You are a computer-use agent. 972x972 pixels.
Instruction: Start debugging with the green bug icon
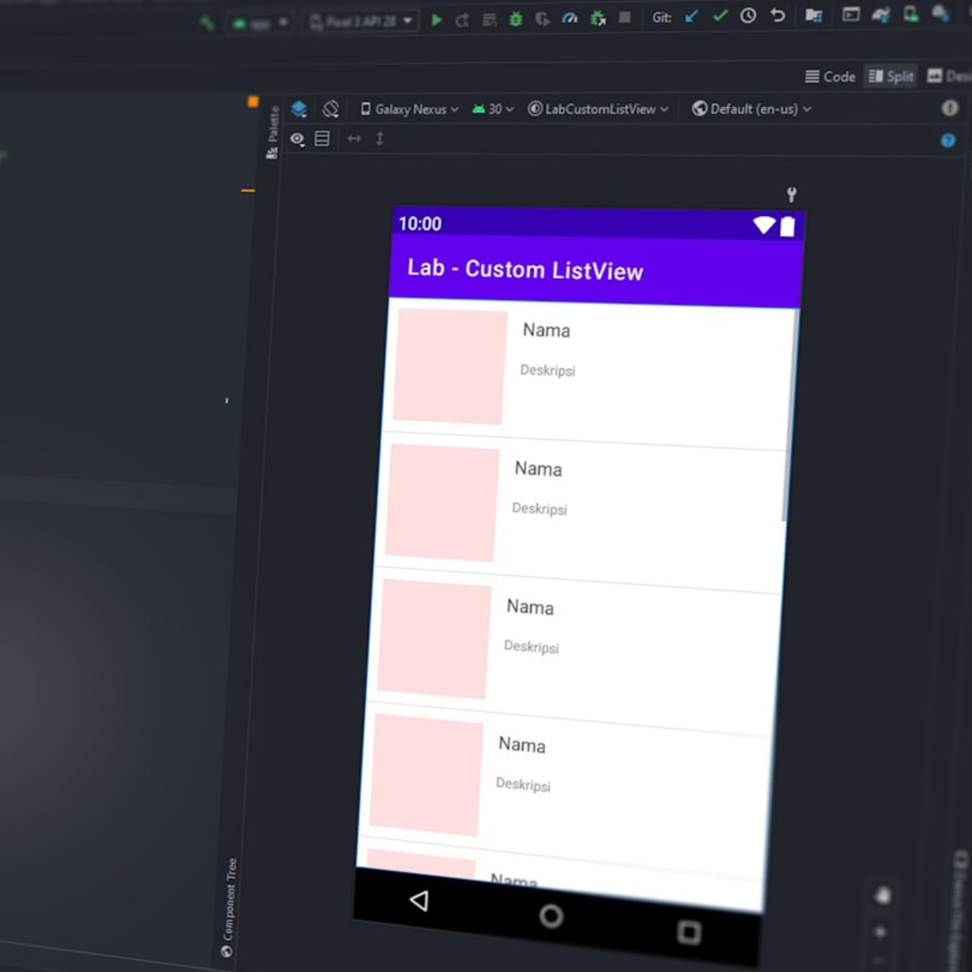coord(516,20)
